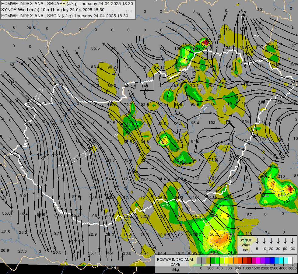Click the 5 m/s wind arrow in SYNOP legend
298x274 pixels.
point(257,241)
